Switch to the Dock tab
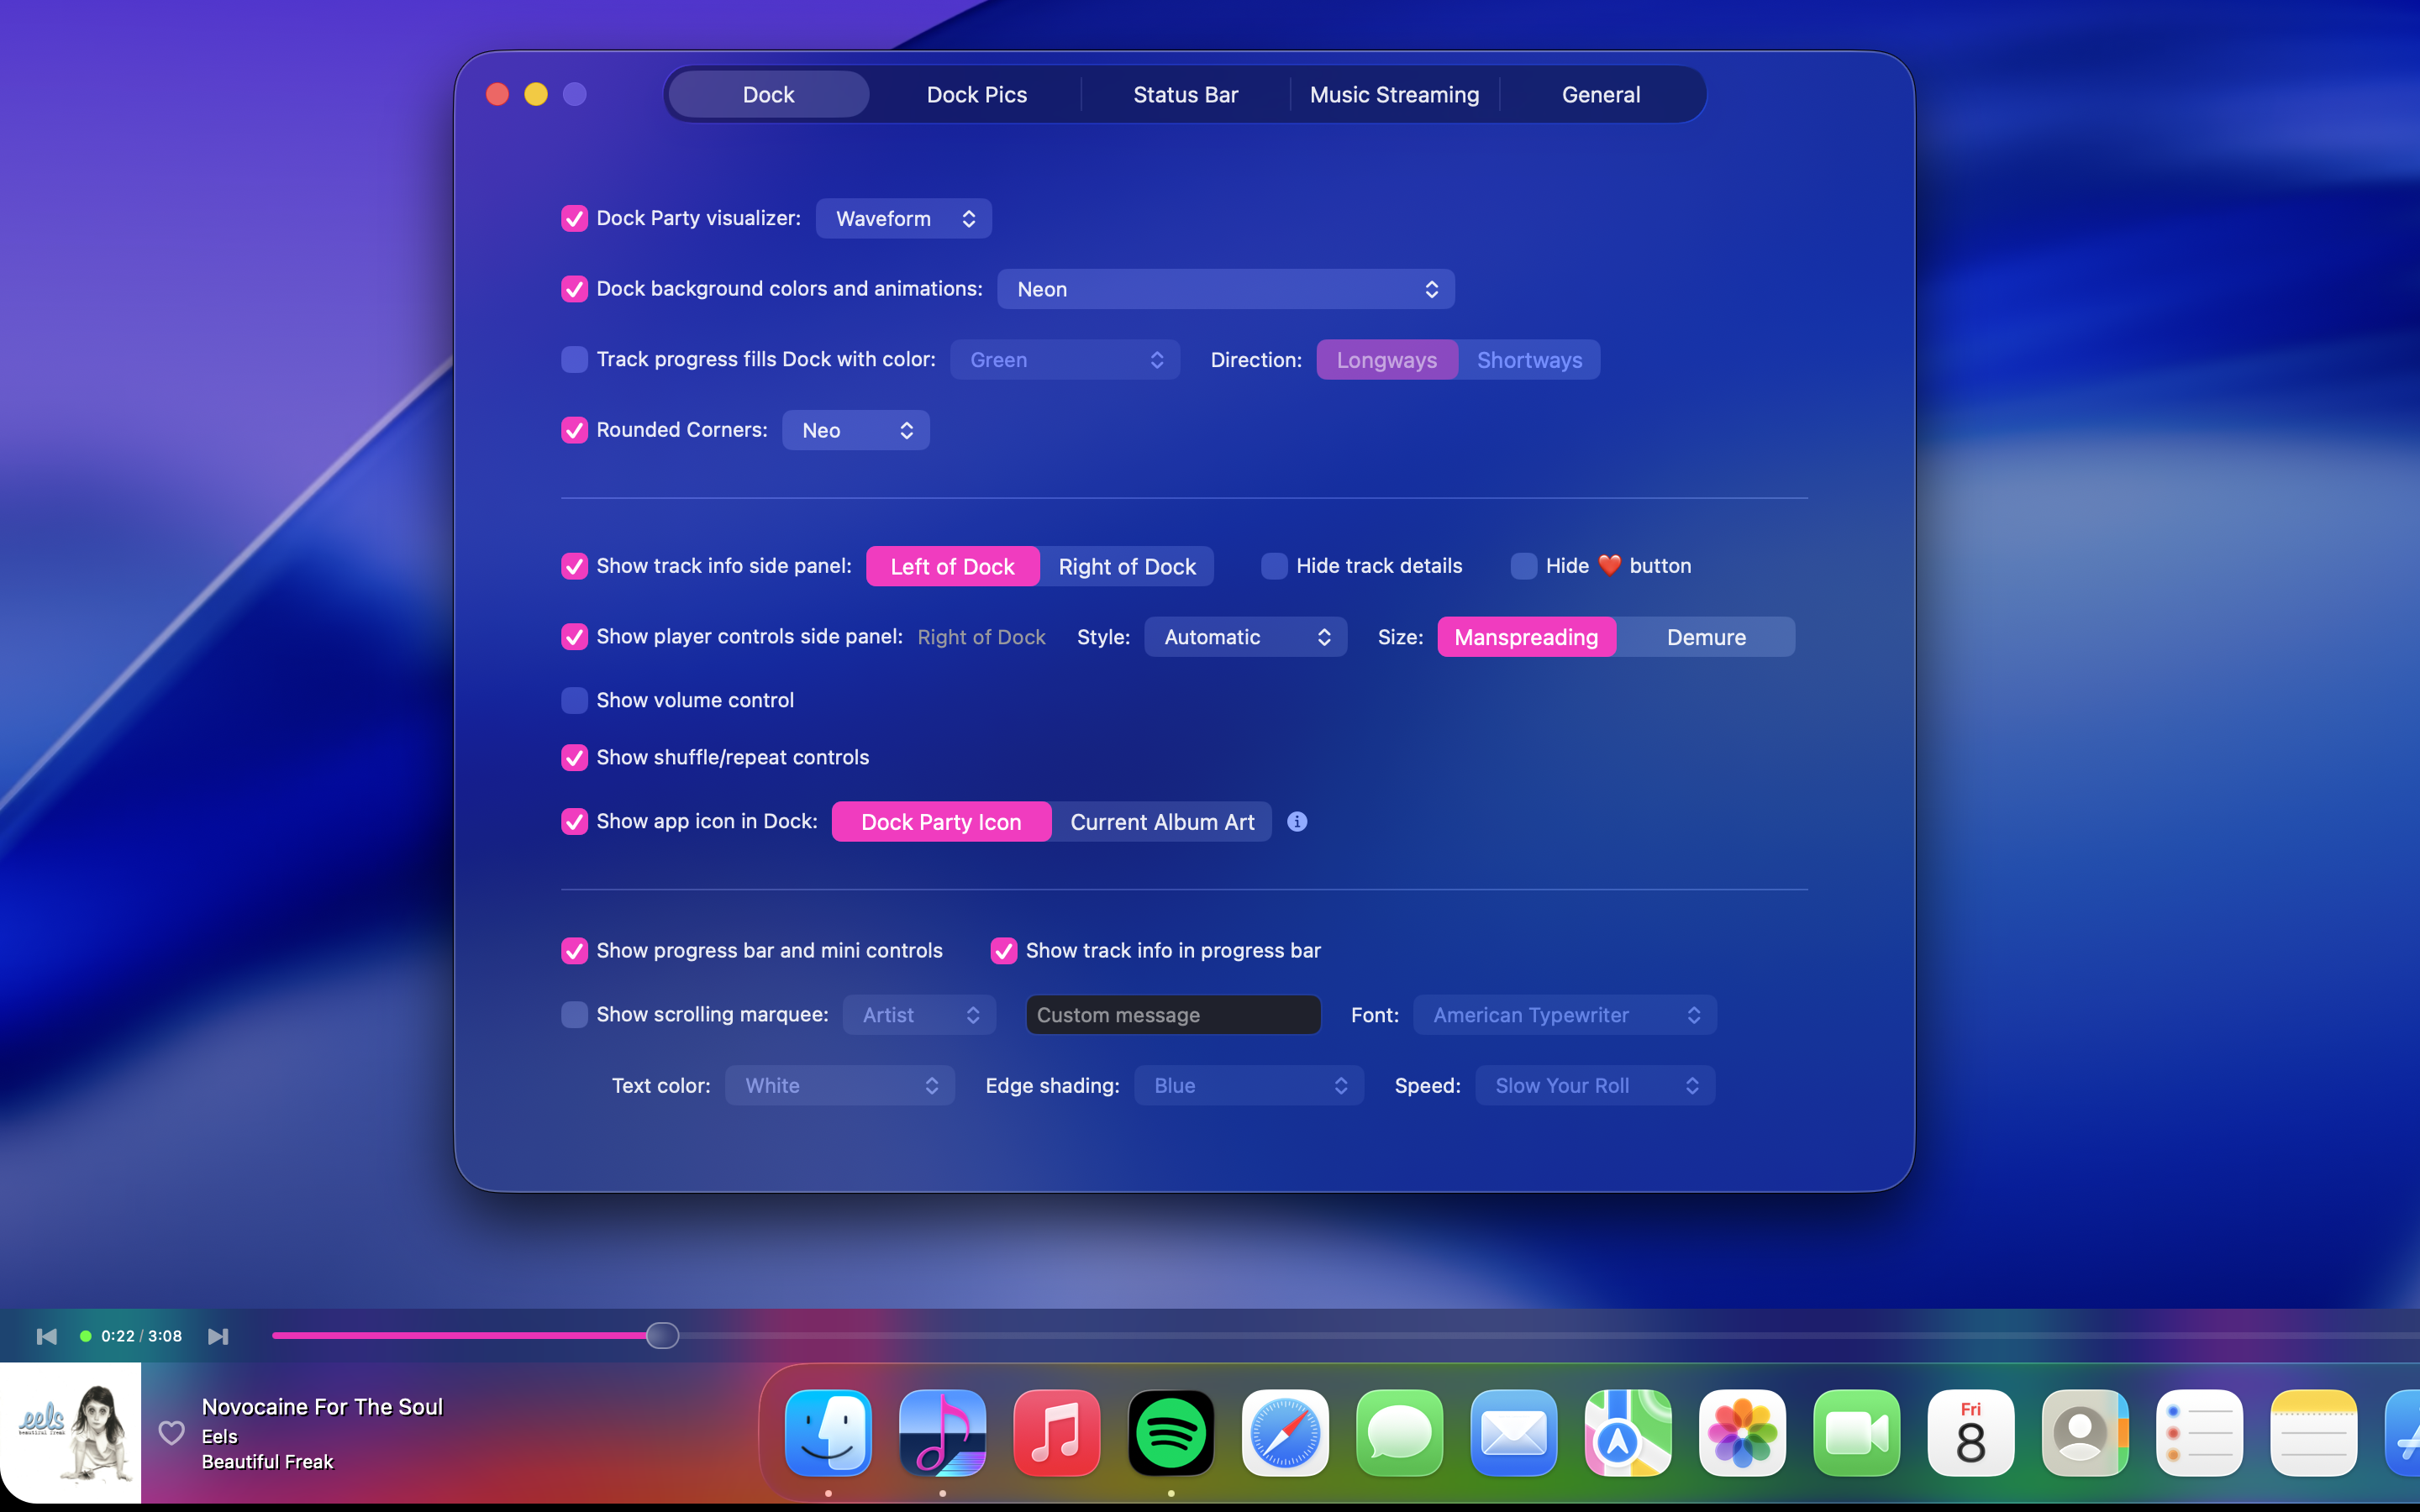This screenshot has width=2420, height=1512. click(768, 94)
